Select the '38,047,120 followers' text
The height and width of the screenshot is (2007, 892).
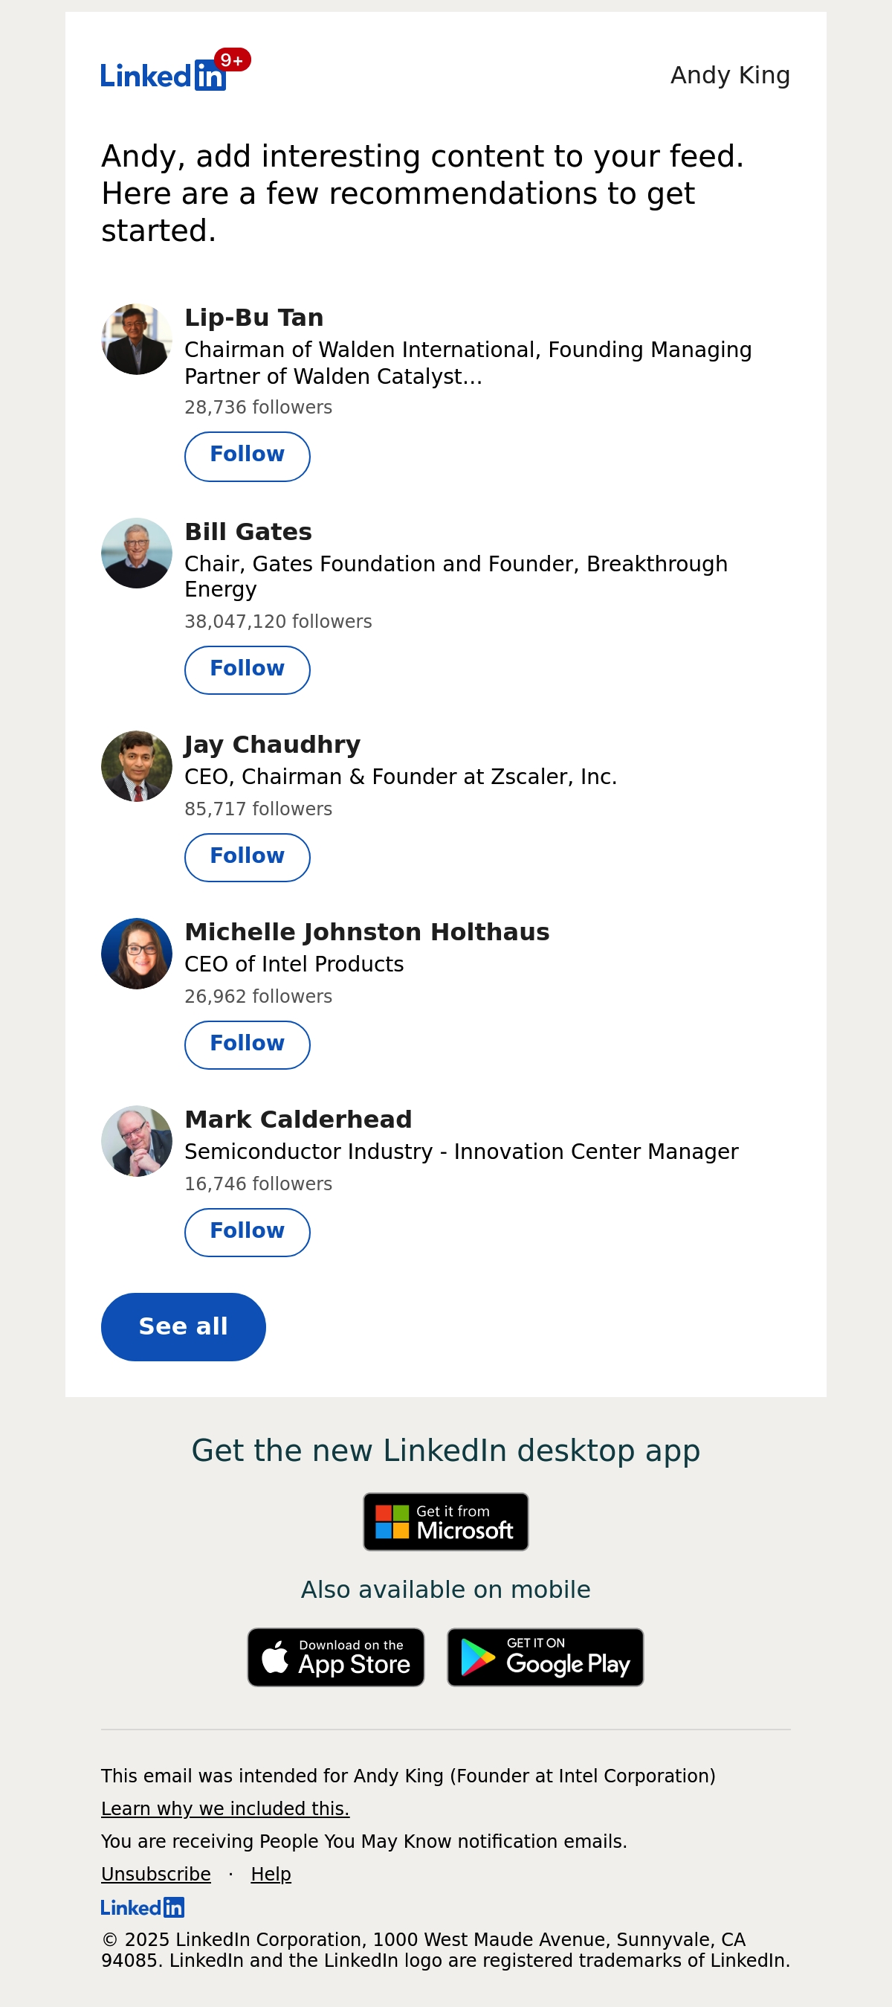pyautogui.click(x=278, y=622)
